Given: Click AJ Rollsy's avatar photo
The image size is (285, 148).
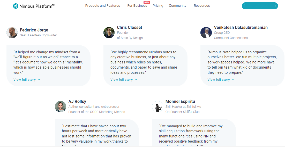Looking at the screenshot, I should 60,106.
